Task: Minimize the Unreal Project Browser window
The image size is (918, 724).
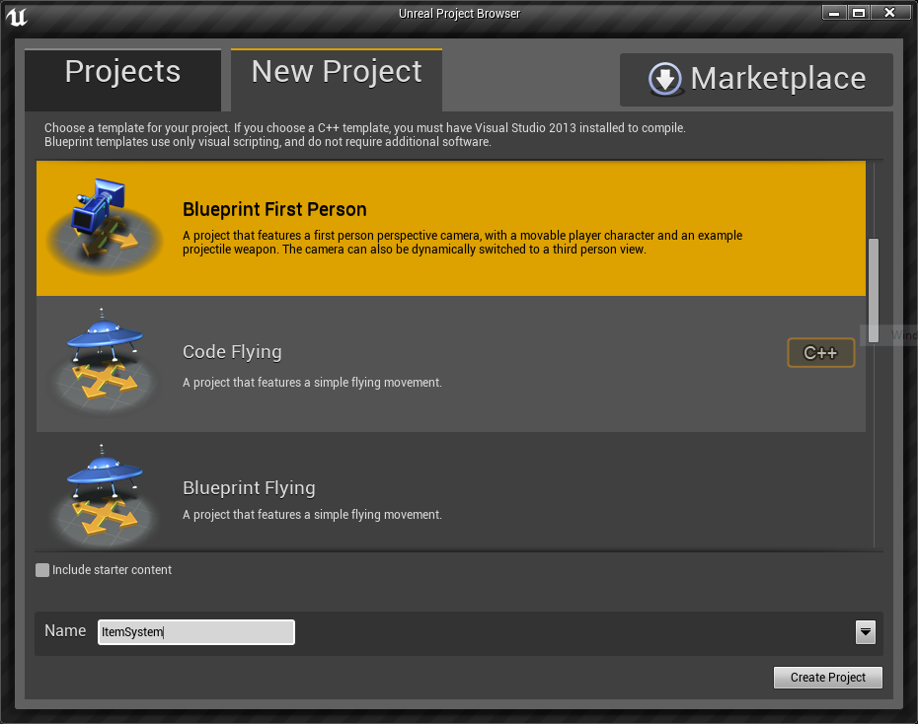Action: [834, 12]
